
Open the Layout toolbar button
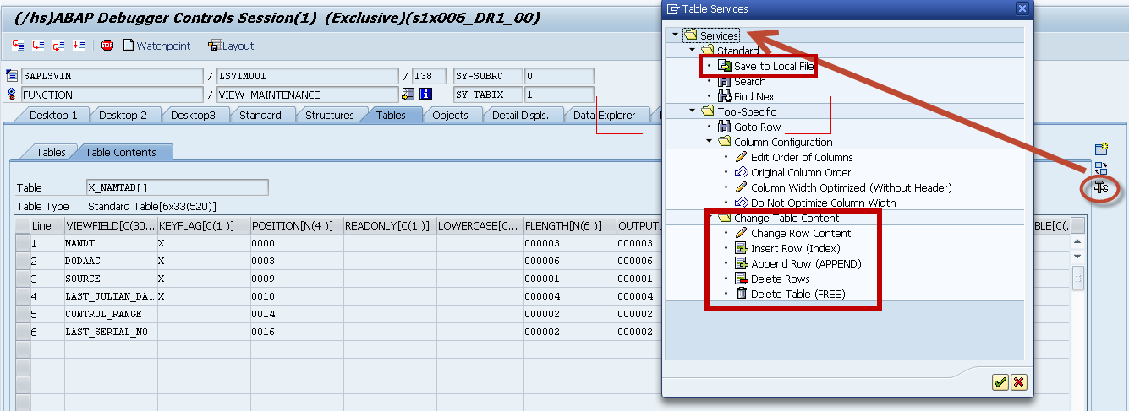pyautogui.click(x=230, y=46)
